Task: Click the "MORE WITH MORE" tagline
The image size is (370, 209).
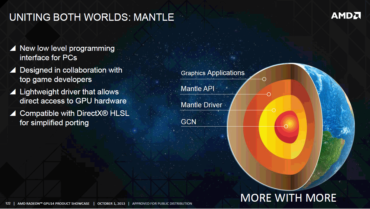Action: point(288,198)
